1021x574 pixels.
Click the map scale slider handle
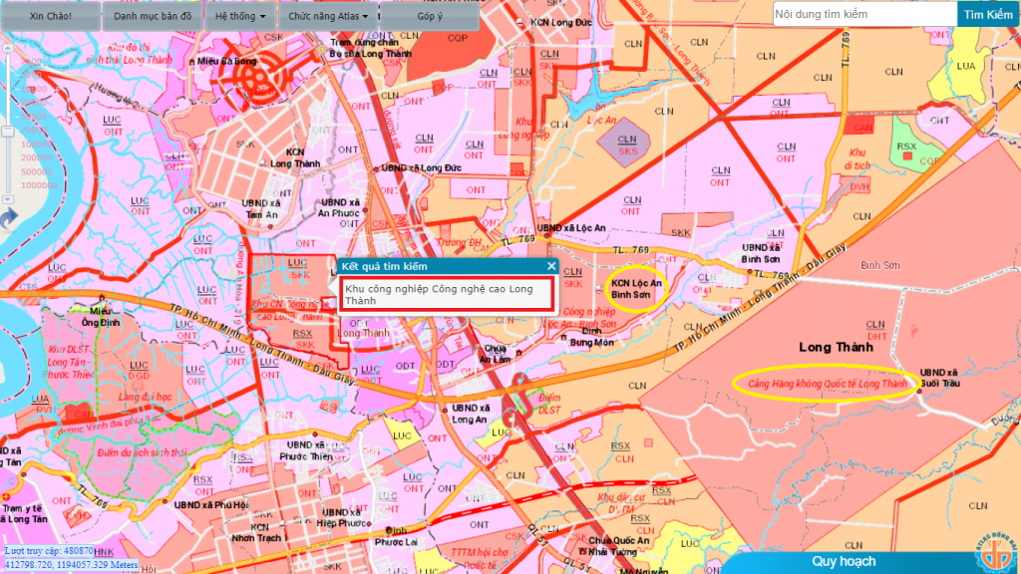[x=8, y=131]
